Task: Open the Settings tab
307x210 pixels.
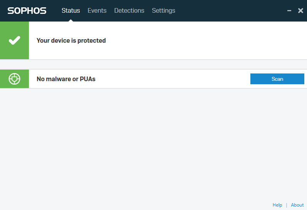Action: coord(163,11)
